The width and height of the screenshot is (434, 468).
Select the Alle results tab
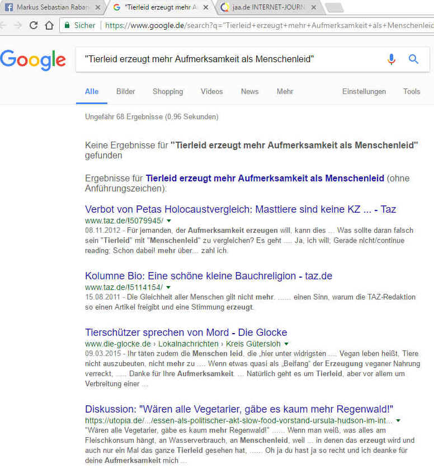pos(92,92)
